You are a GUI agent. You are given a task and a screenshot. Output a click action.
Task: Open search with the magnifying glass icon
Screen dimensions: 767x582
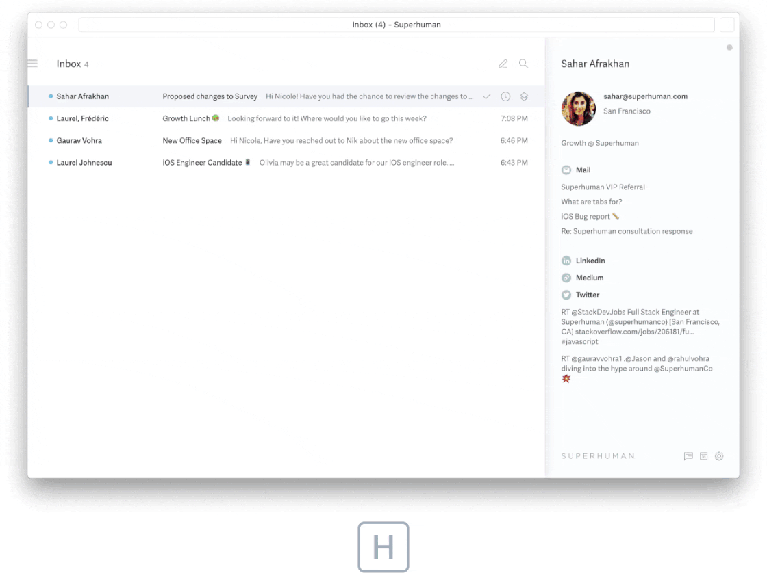[523, 64]
